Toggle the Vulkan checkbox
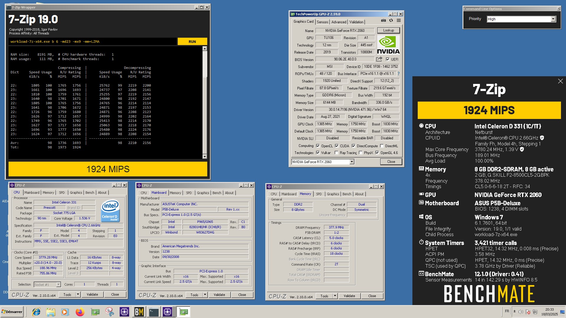Screen dimensions: 566x318 (318, 153)
